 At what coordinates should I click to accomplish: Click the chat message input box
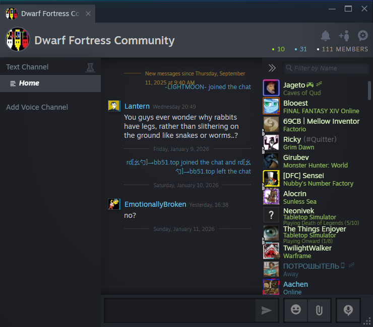pos(179,310)
